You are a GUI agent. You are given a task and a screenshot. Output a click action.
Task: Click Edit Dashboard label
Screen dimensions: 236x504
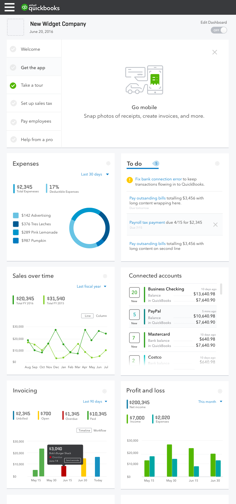point(214,22)
